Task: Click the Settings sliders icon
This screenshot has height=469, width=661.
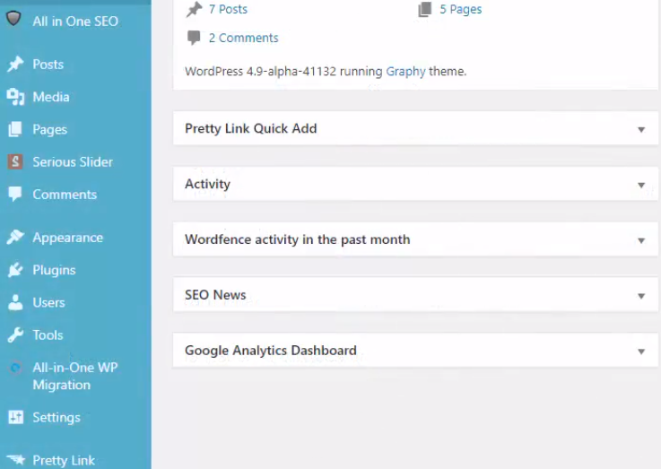Action: coord(15,417)
